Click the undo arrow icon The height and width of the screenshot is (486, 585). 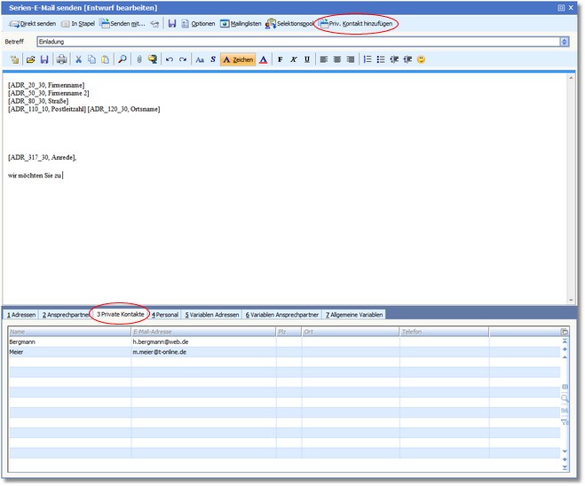[169, 59]
